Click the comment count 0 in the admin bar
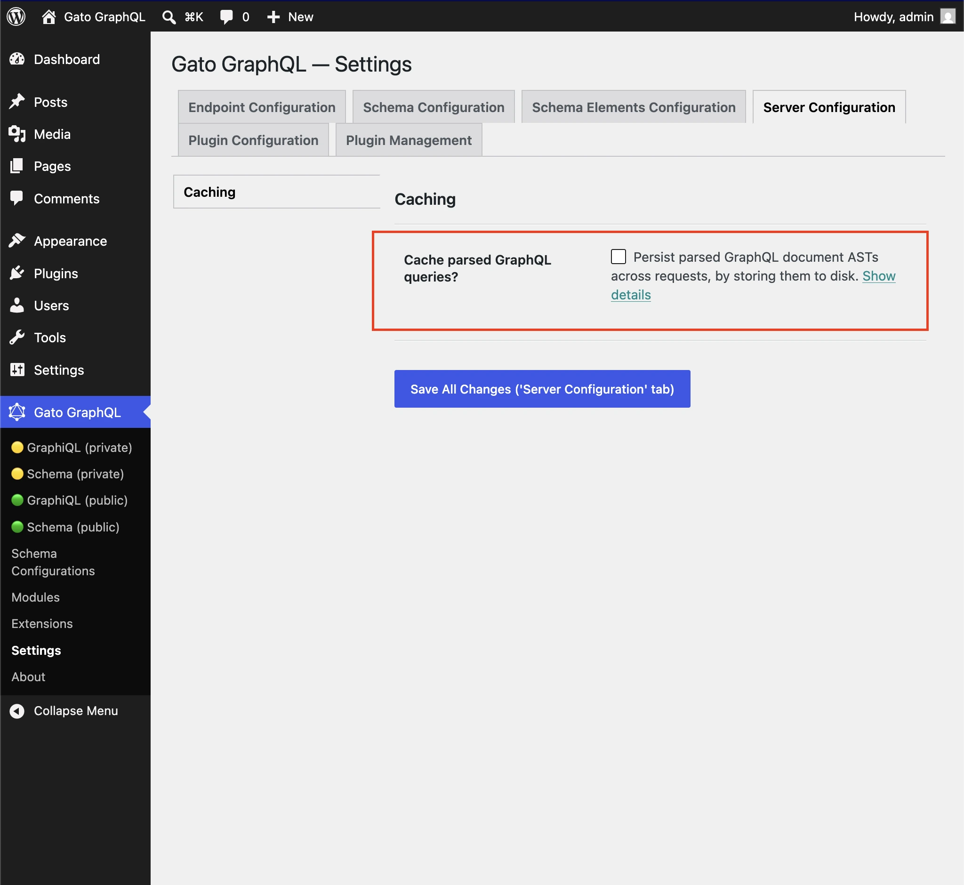This screenshot has width=964, height=885. point(246,17)
